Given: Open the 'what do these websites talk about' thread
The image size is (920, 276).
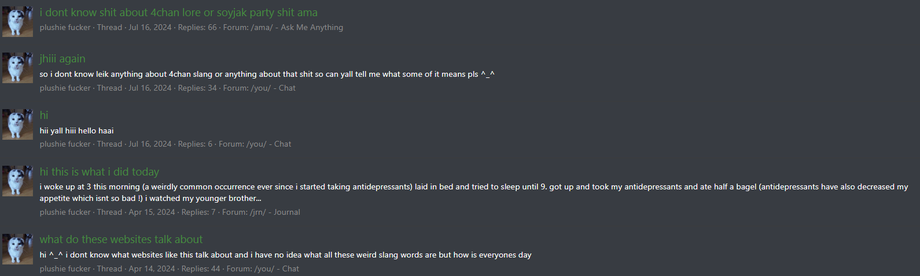Looking at the screenshot, I should click(x=121, y=240).
